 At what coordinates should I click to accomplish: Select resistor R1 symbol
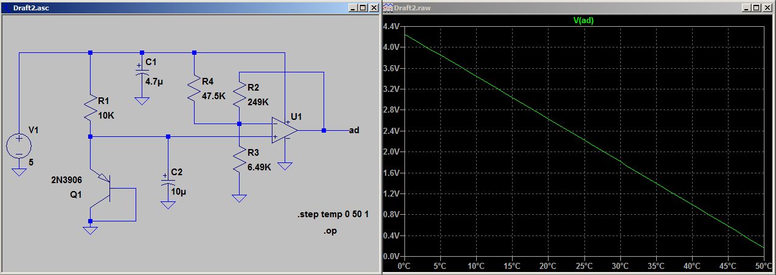coord(90,108)
